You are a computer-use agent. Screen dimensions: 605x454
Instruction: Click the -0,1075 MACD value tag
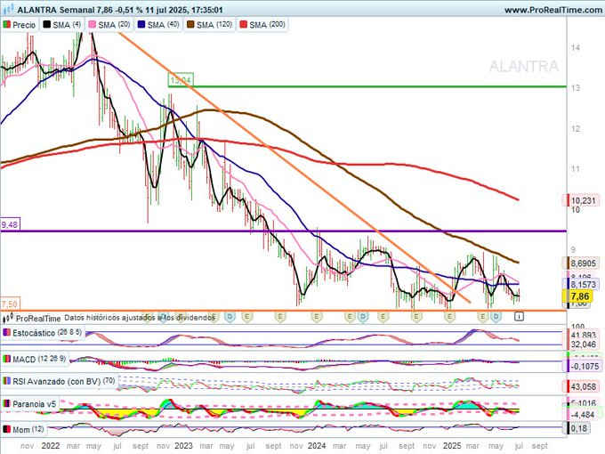point(583,366)
